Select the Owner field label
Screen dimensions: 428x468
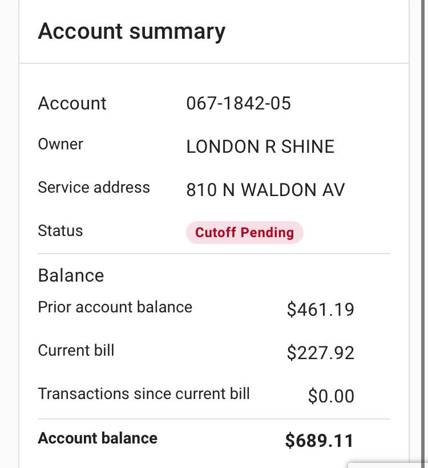tap(60, 144)
